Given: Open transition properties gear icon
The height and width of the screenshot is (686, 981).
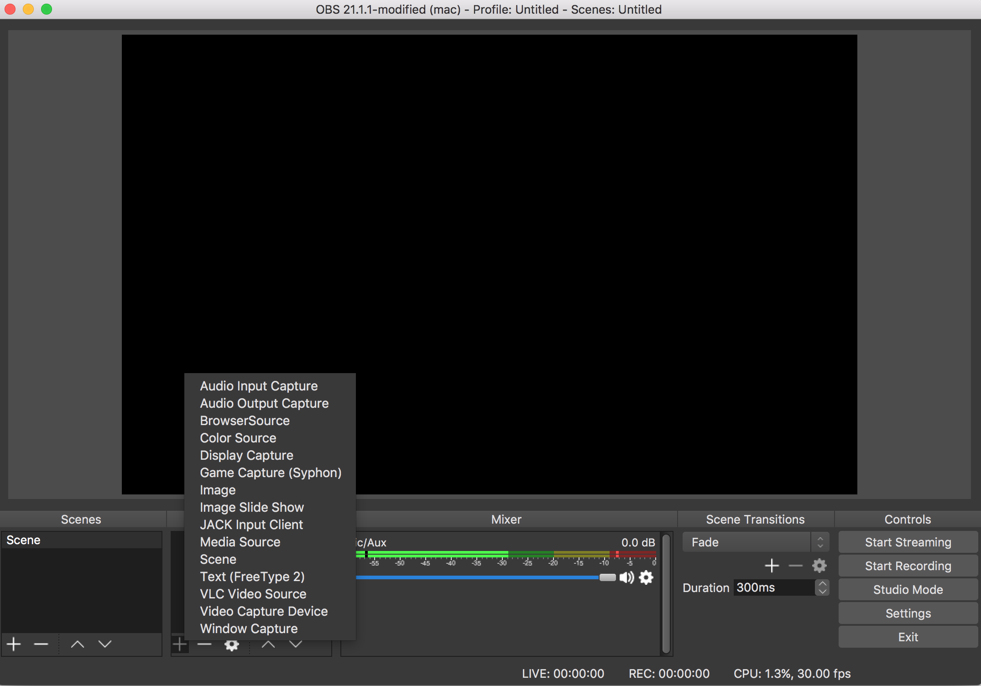Looking at the screenshot, I should [x=819, y=566].
